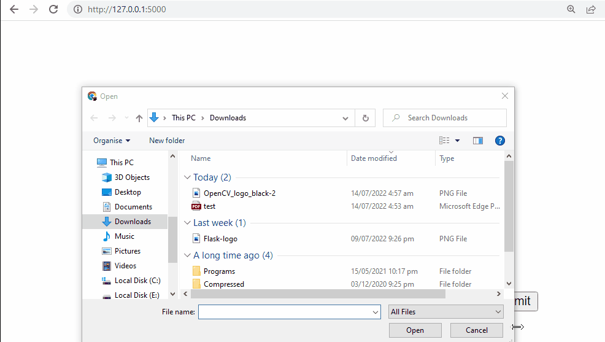Close the Open file dialog
The width and height of the screenshot is (605, 342).
[505, 96]
